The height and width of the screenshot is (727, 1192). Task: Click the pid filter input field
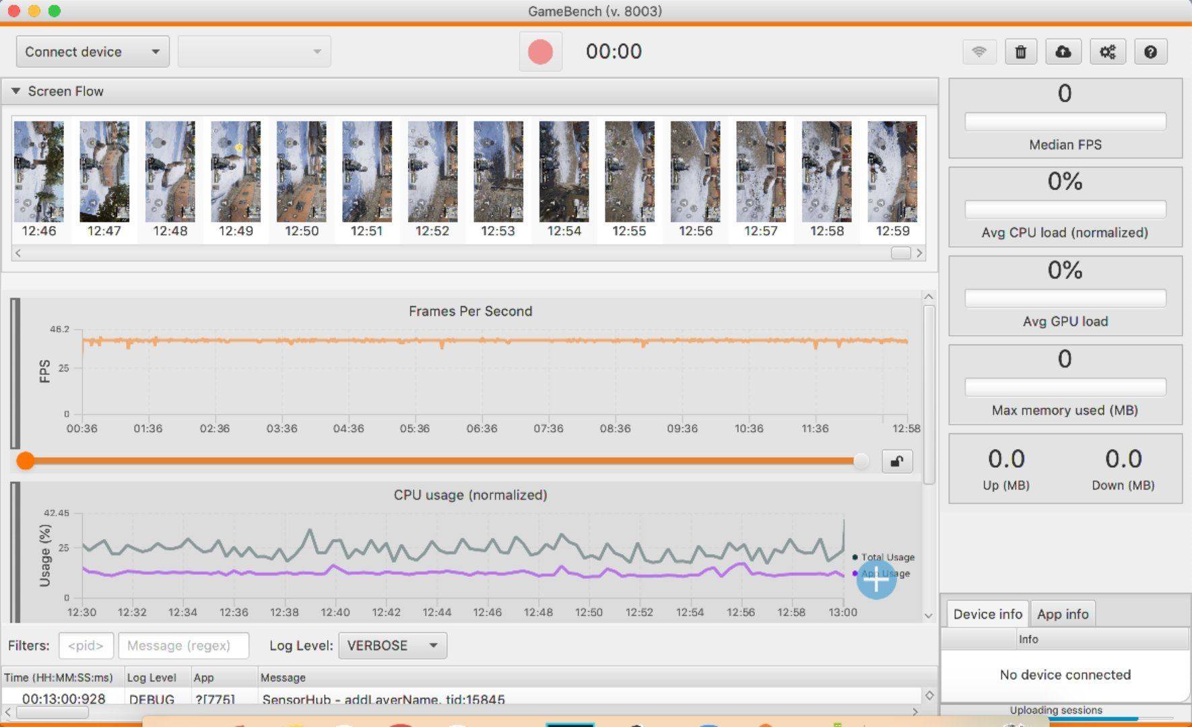86,646
